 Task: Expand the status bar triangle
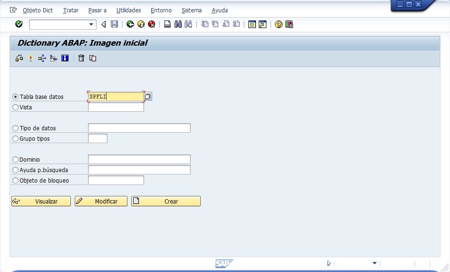click(329, 263)
